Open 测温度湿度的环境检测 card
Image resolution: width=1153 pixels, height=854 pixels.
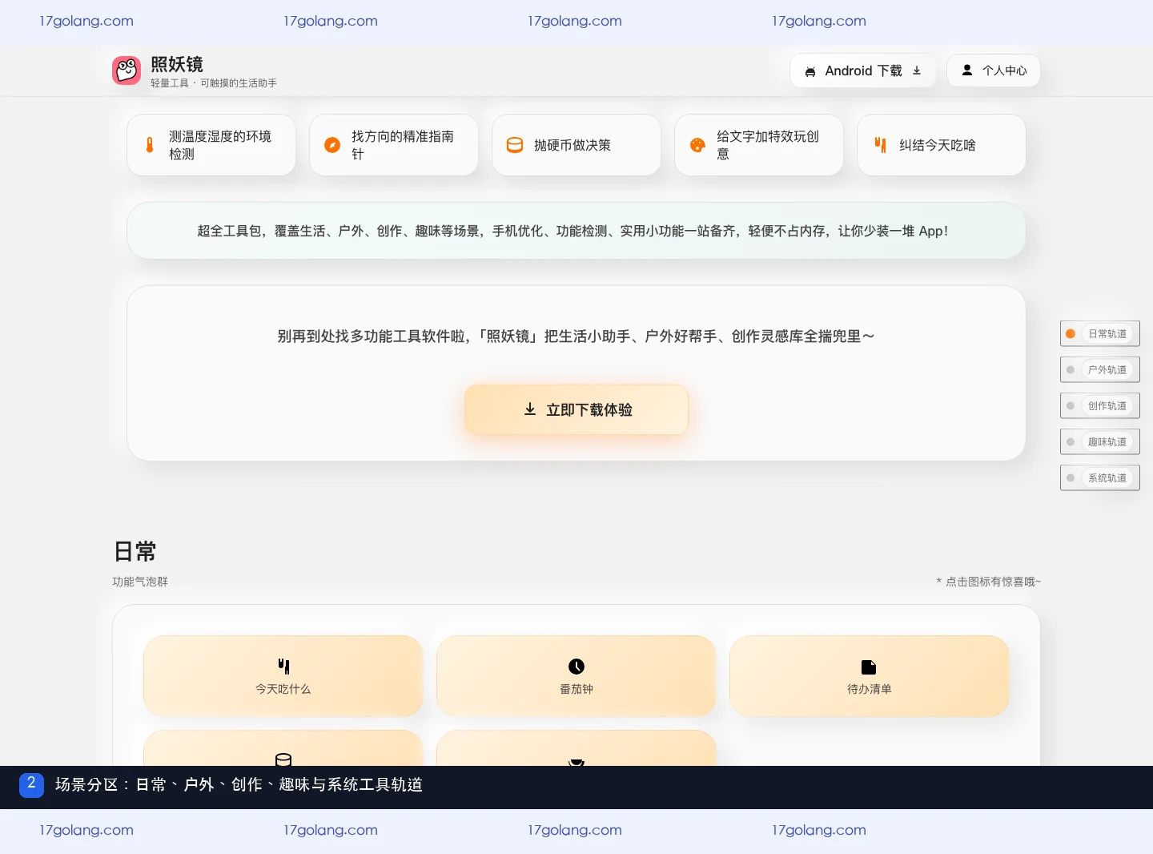[x=211, y=145]
